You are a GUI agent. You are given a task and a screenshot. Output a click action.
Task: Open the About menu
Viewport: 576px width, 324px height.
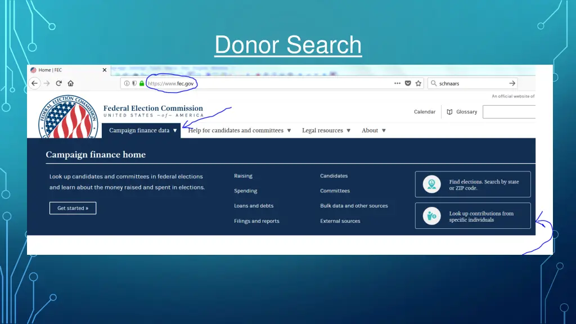(373, 130)
